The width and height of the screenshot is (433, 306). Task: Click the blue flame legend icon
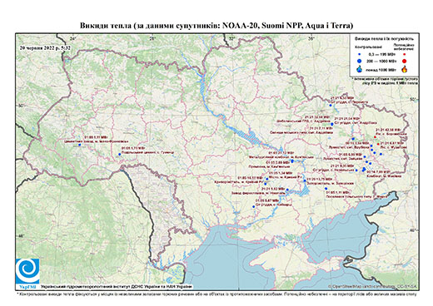click(360, 69)
